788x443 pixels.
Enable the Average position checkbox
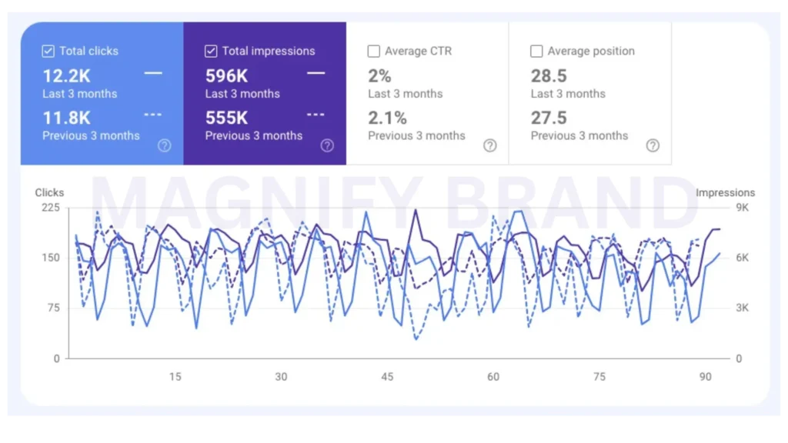[536, 52]
